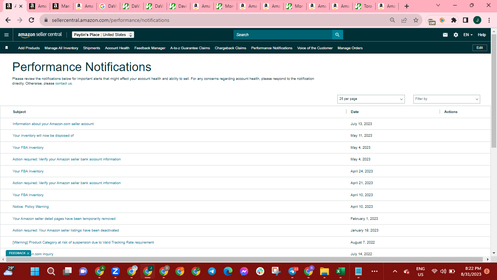Open the settings gear icon
The image size is (497, 280).
click(456, 35)
